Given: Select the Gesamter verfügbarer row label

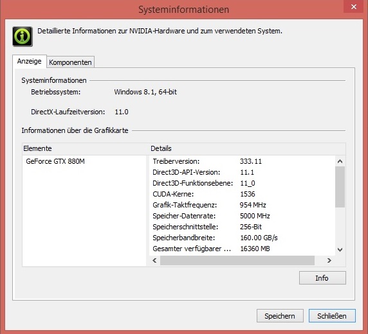Looking at the screenshot, I should click(192, 249).
